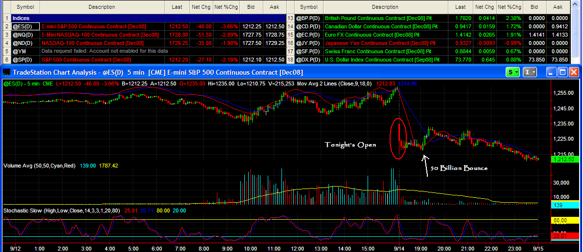This screenshot has height=252, width=583.
Task: Click the cyan 139 volume marker
Action: pos(565,205)
